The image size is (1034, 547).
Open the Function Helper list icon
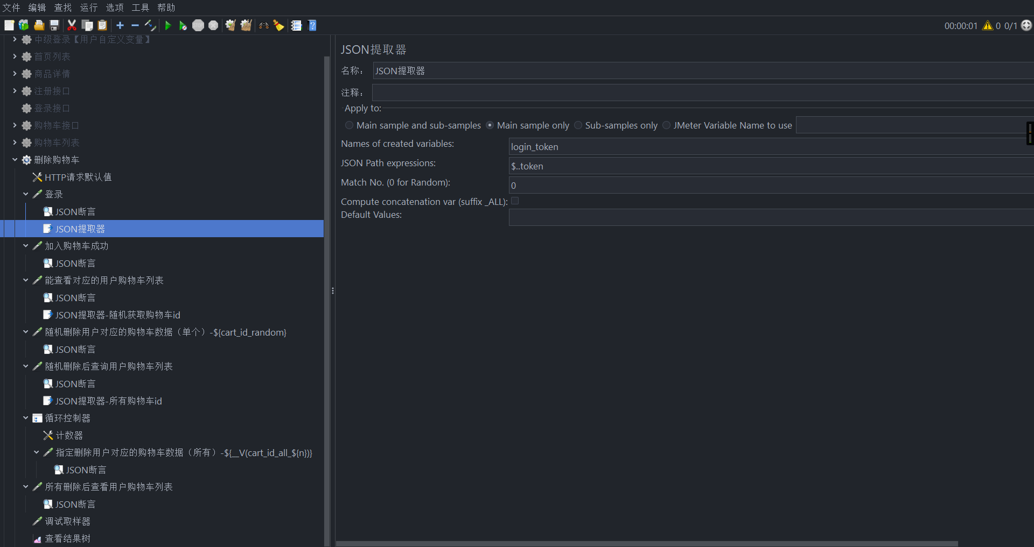point(296,25)
